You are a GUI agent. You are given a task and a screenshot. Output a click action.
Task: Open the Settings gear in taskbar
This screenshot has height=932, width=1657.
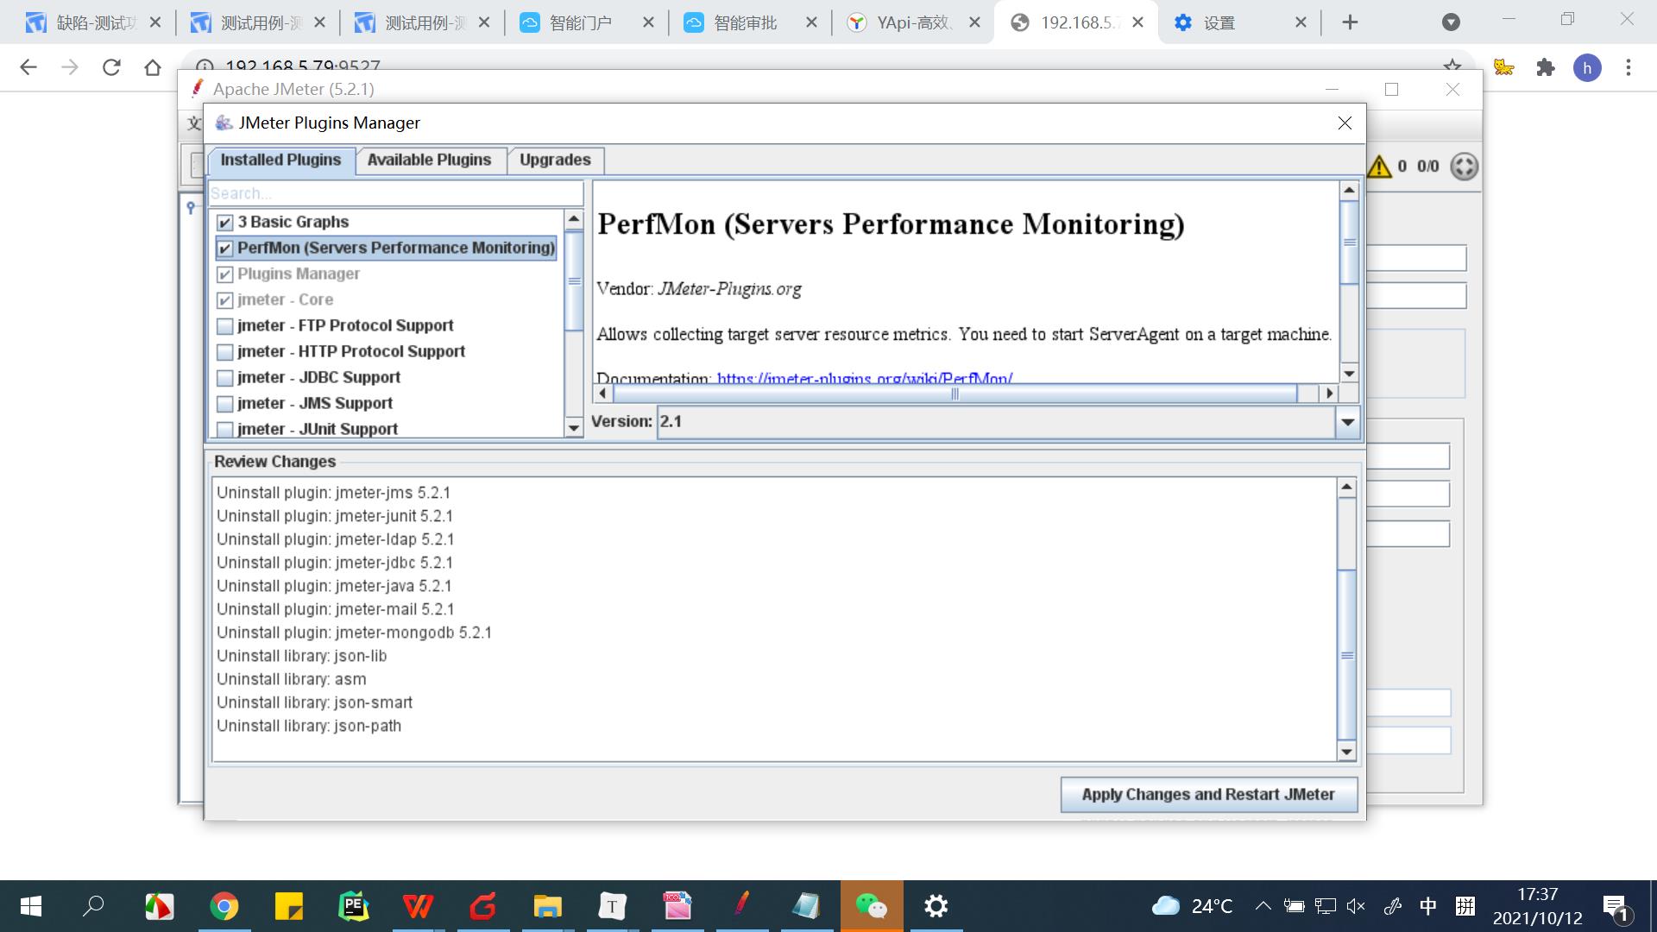coord(936,906)
